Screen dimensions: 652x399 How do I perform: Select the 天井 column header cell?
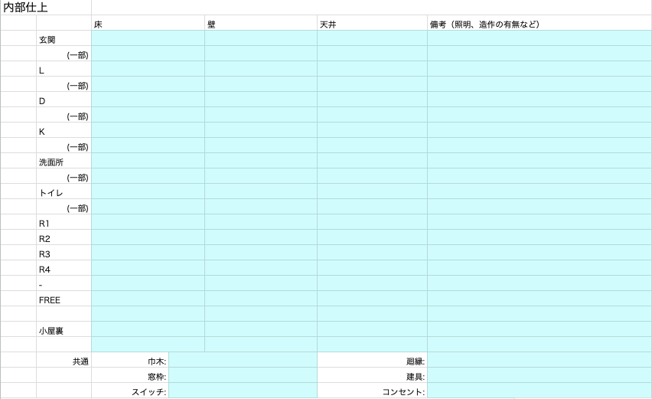click(x=372, y=24)
